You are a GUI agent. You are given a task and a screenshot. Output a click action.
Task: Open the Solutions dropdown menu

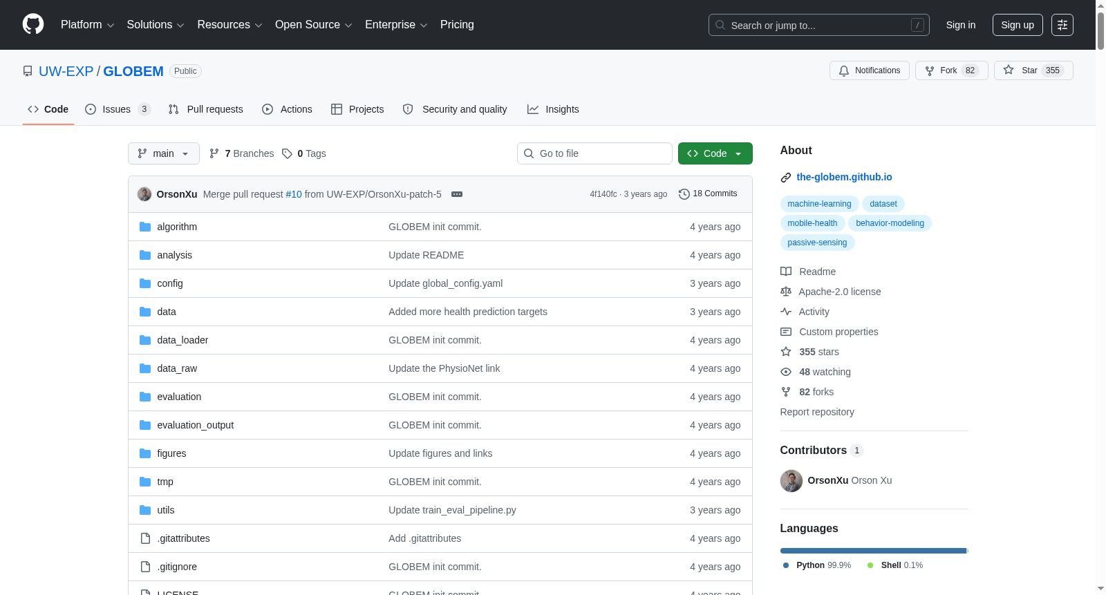click(x=156, y=25)
